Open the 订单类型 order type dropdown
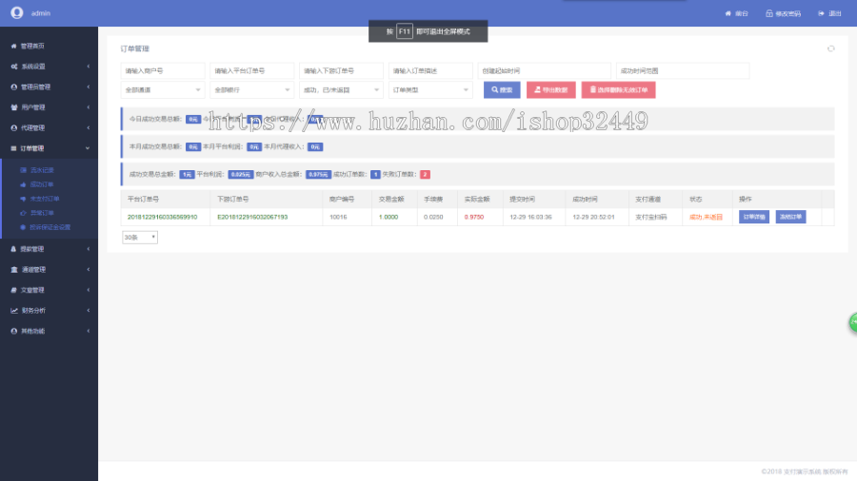This screenshot has height=481, width=857. [431, 89]
